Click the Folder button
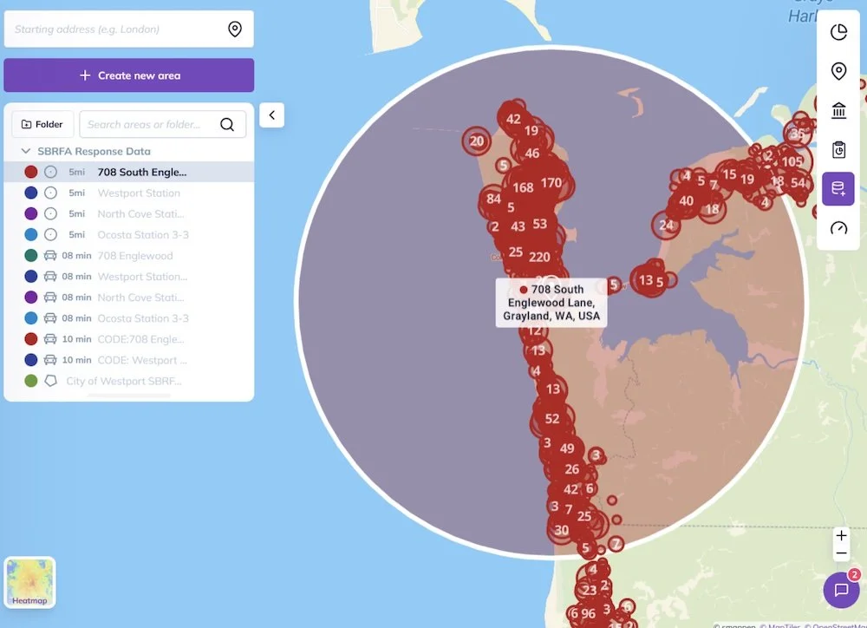 [42, 125]
